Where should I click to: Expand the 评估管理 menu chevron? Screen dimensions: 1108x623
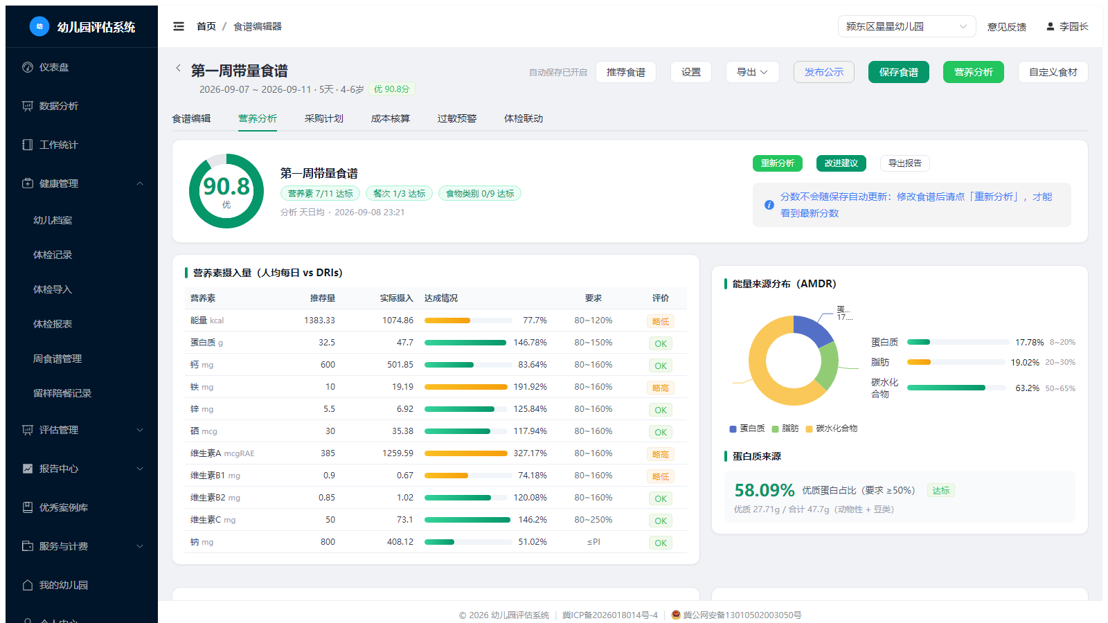click(140, 430)
